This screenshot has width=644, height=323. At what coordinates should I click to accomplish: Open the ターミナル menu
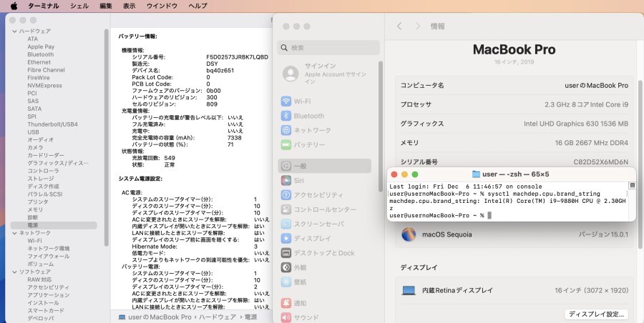pos(44,6)
